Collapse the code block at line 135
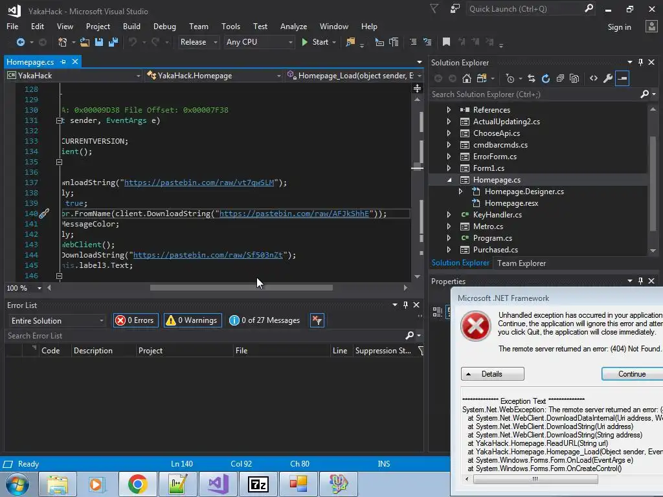663x497 pixels. [59, 162]
